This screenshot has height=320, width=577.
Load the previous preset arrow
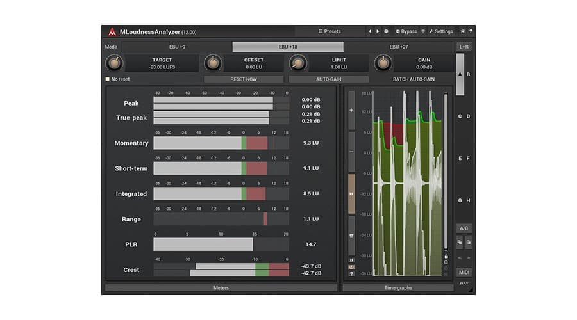click(370, 31)
